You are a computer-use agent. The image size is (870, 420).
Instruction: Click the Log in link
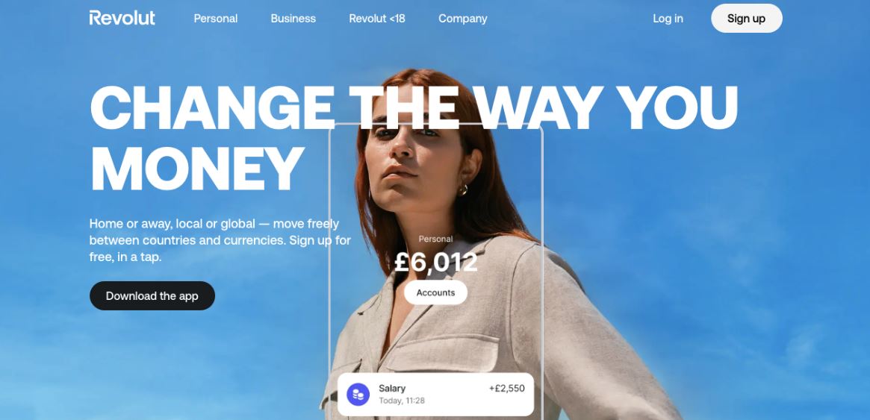(x=668, y=19)
